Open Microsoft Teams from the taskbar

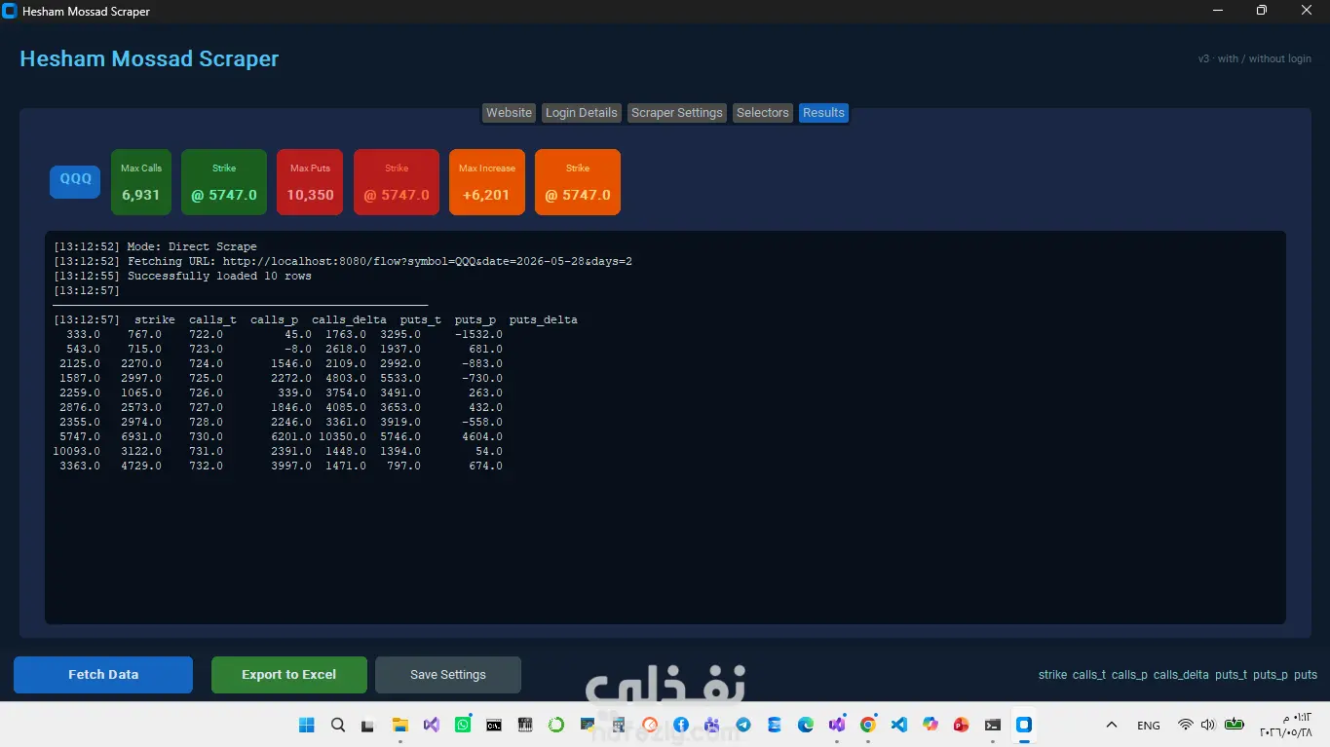click(x=712, y=725)
